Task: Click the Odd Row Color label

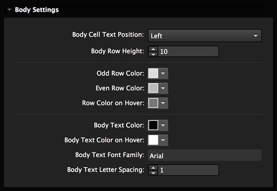Action: 120,73
